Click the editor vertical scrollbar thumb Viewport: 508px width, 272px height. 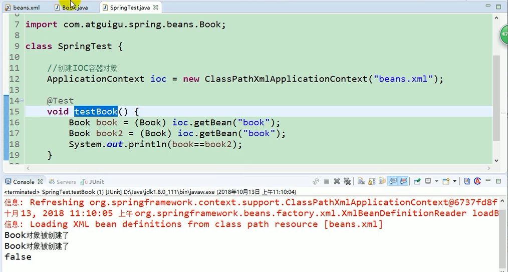point(496,98)
